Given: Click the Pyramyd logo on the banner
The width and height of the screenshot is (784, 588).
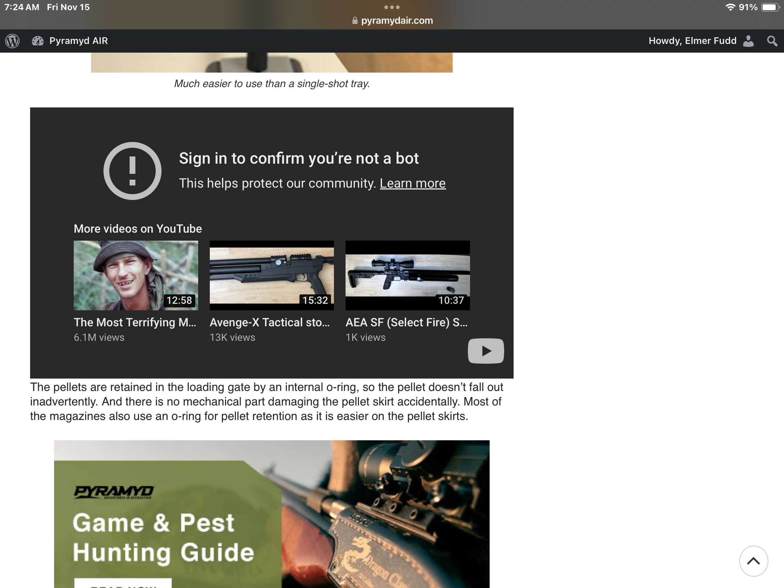Looking at the screenshot, I should pyautogui.click(x=114, y=492).
